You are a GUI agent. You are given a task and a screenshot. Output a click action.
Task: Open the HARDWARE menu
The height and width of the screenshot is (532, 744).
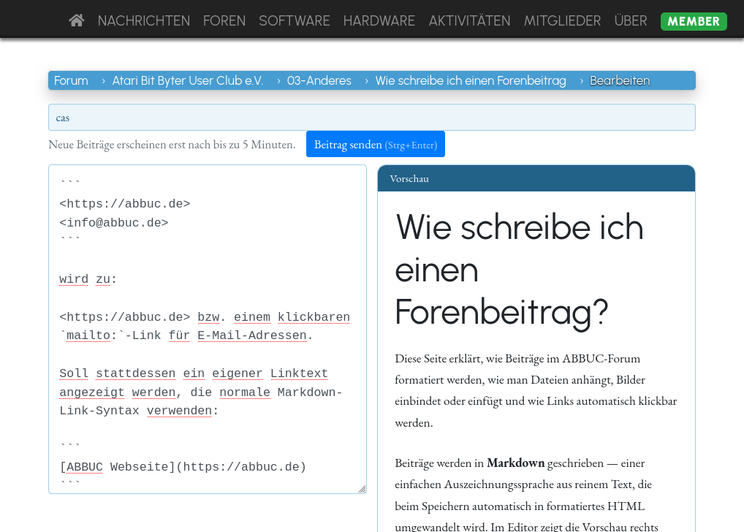tap(379, 21)
